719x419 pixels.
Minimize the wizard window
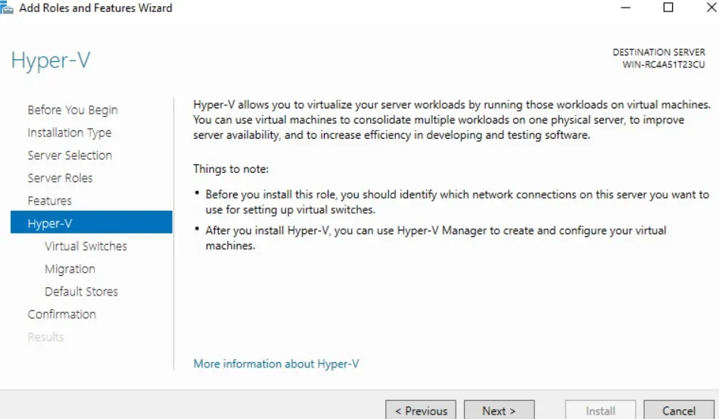[x=627, y=8]
